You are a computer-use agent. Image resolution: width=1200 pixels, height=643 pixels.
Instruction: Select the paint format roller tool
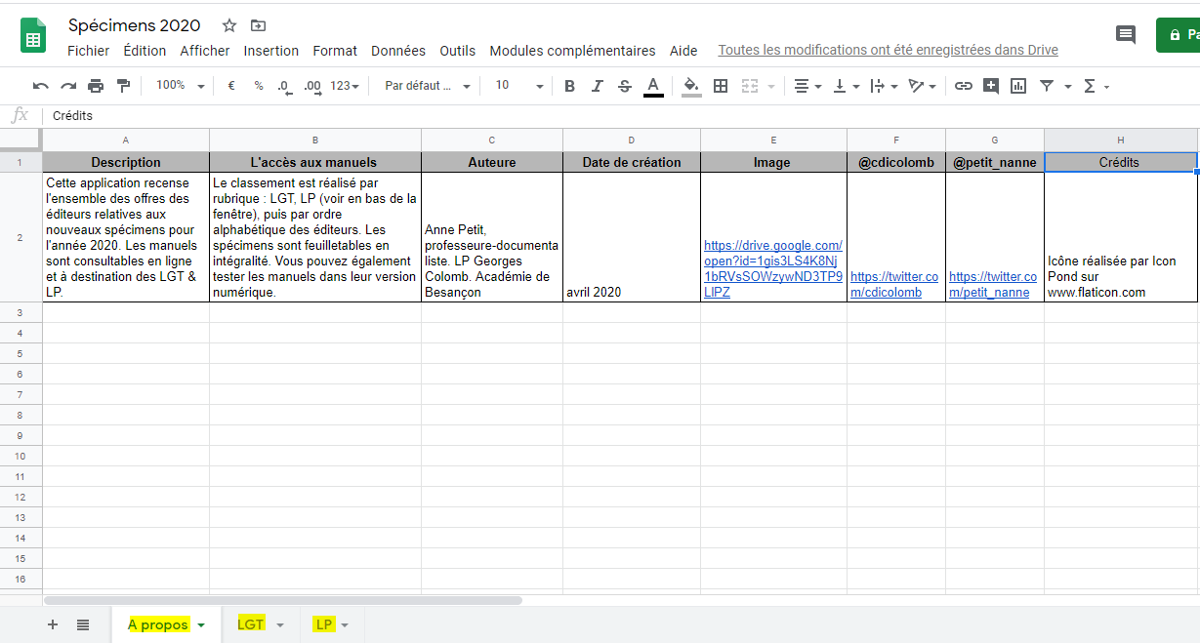click(123, 86)
